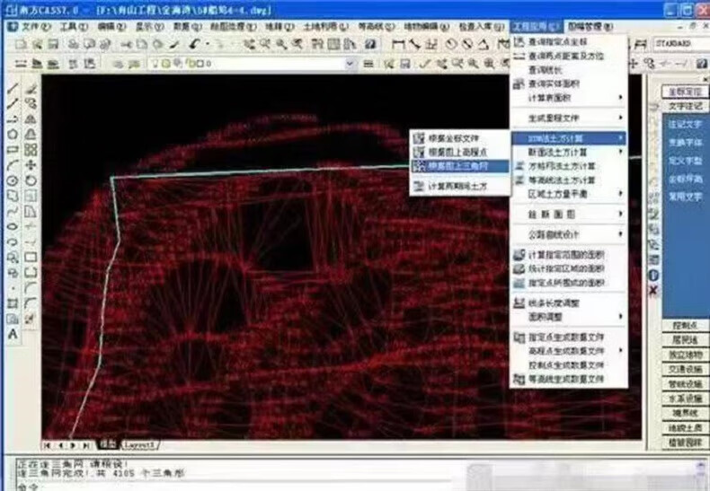Image resolution: width=710 pixels, height=491 pixels.
Task: Expand the 断面法土方计算 submenu
Action: tap(568, 153)
